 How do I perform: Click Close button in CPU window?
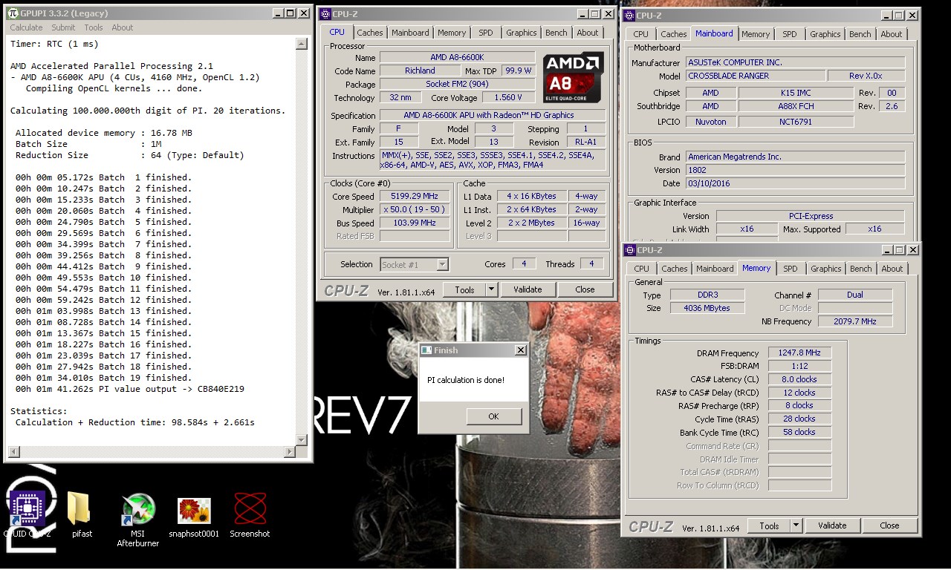point(585,289)
